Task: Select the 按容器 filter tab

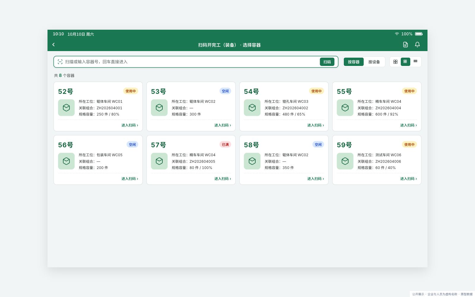Action: [354, 62]
